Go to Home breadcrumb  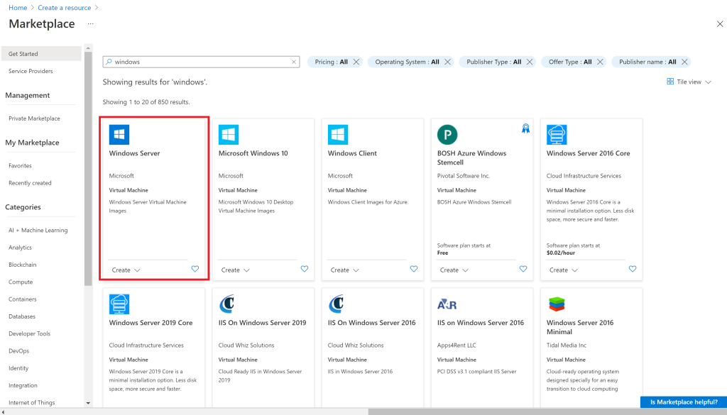coord(18,7)
